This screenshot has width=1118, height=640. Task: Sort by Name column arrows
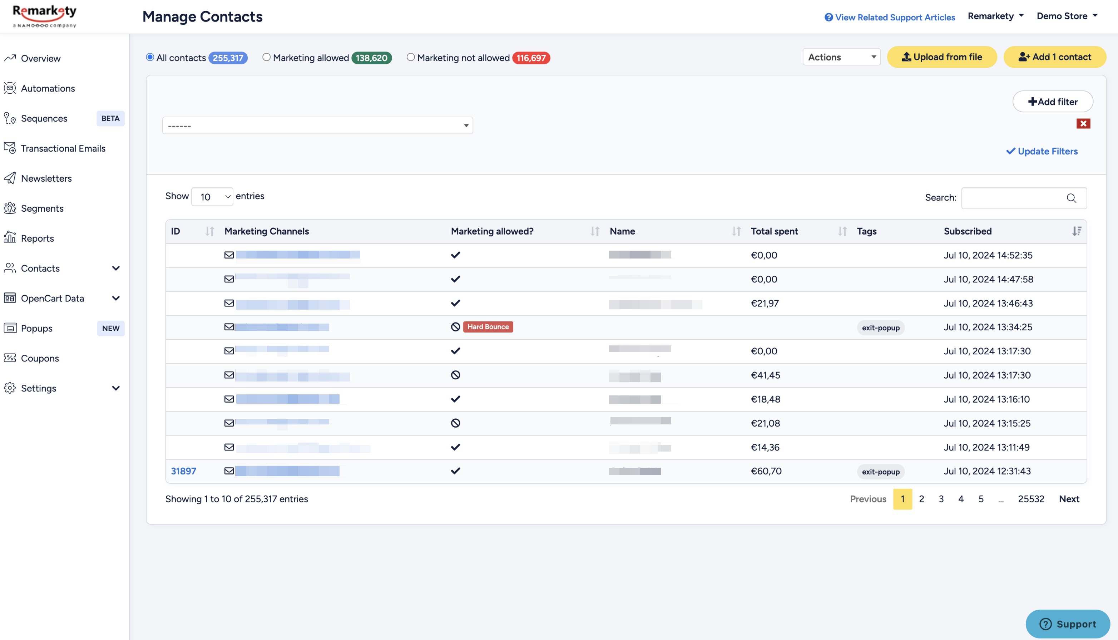point(737,231)
